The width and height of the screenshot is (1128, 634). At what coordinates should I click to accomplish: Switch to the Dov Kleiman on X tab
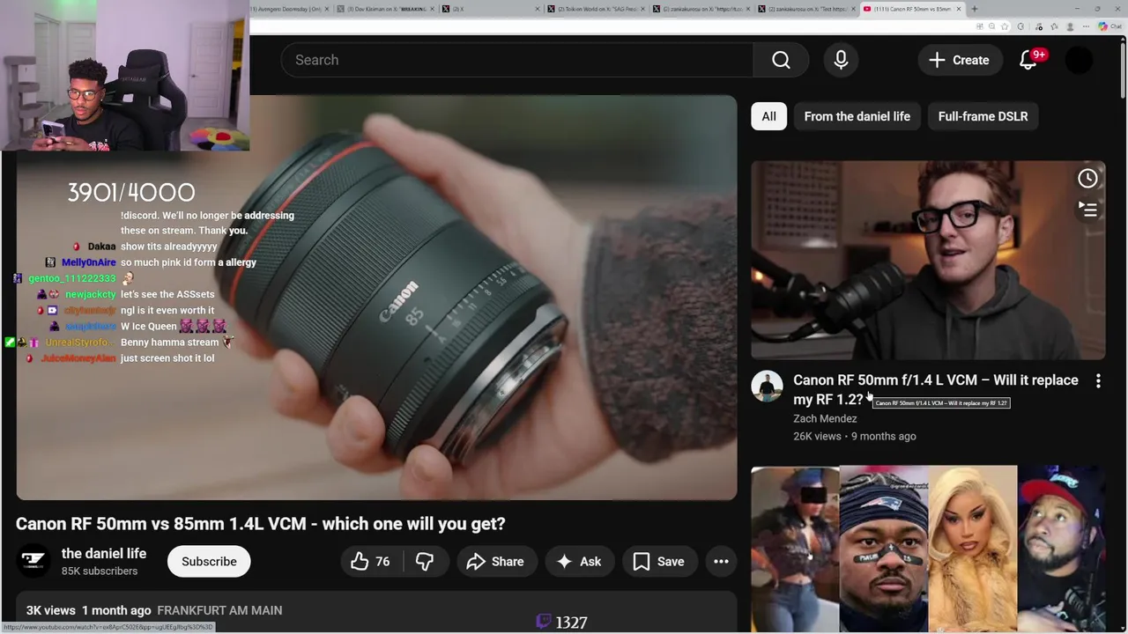pos(385,9)
